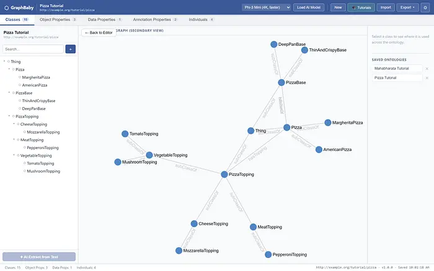
Task: Remove Mahabharata Tutorial saved ontology
Action: [x=427, y=69]
